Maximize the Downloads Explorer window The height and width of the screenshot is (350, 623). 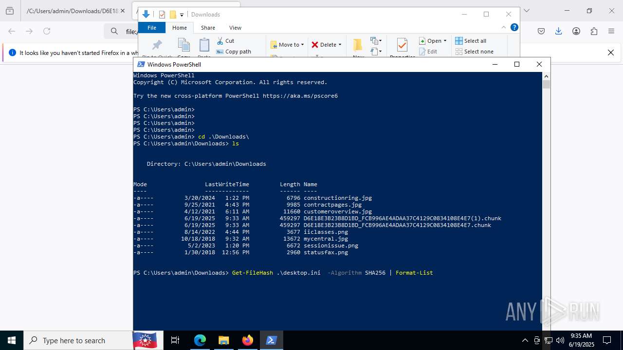pos(486,14)
